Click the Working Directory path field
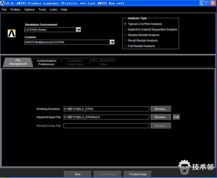The image size is (217, 178). pos(106,109)
